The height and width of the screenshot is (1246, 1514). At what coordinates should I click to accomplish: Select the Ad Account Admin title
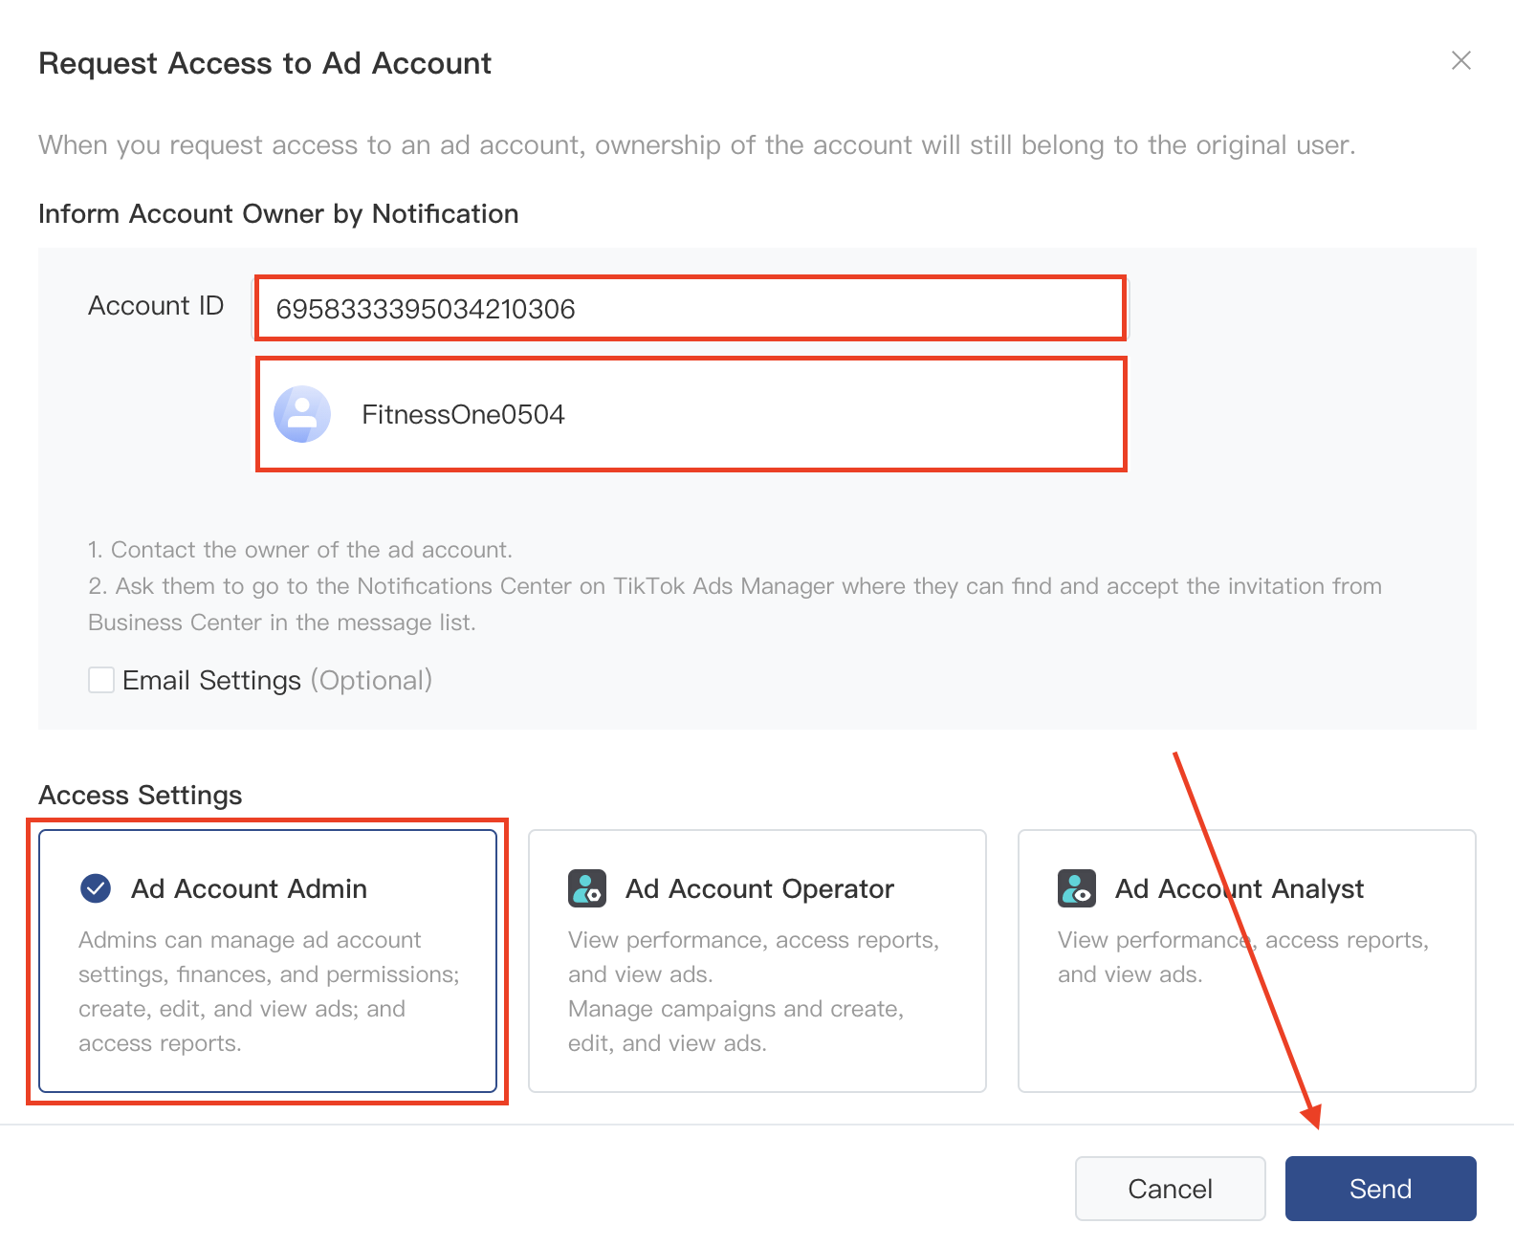249,888
